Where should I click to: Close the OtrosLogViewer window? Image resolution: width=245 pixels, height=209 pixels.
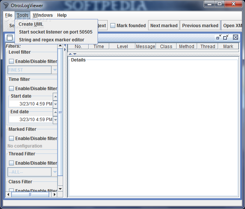click(x=233, y=4)
